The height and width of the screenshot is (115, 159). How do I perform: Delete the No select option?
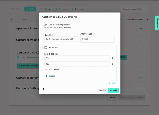tap(113, 64)
